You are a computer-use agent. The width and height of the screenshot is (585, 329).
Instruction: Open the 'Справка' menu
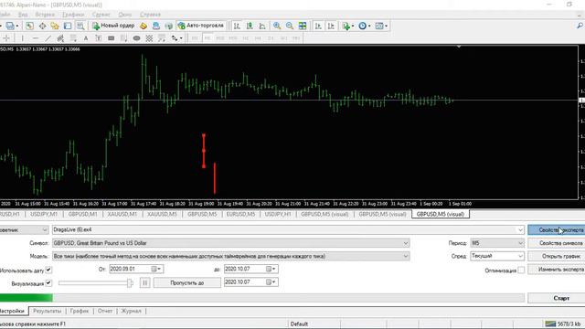pos(150,15)
